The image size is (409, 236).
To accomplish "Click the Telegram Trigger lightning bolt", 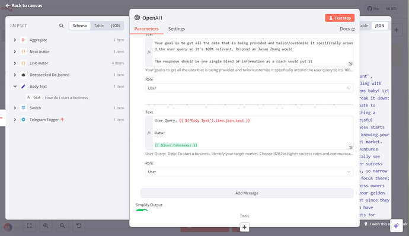I will [62, 120].
